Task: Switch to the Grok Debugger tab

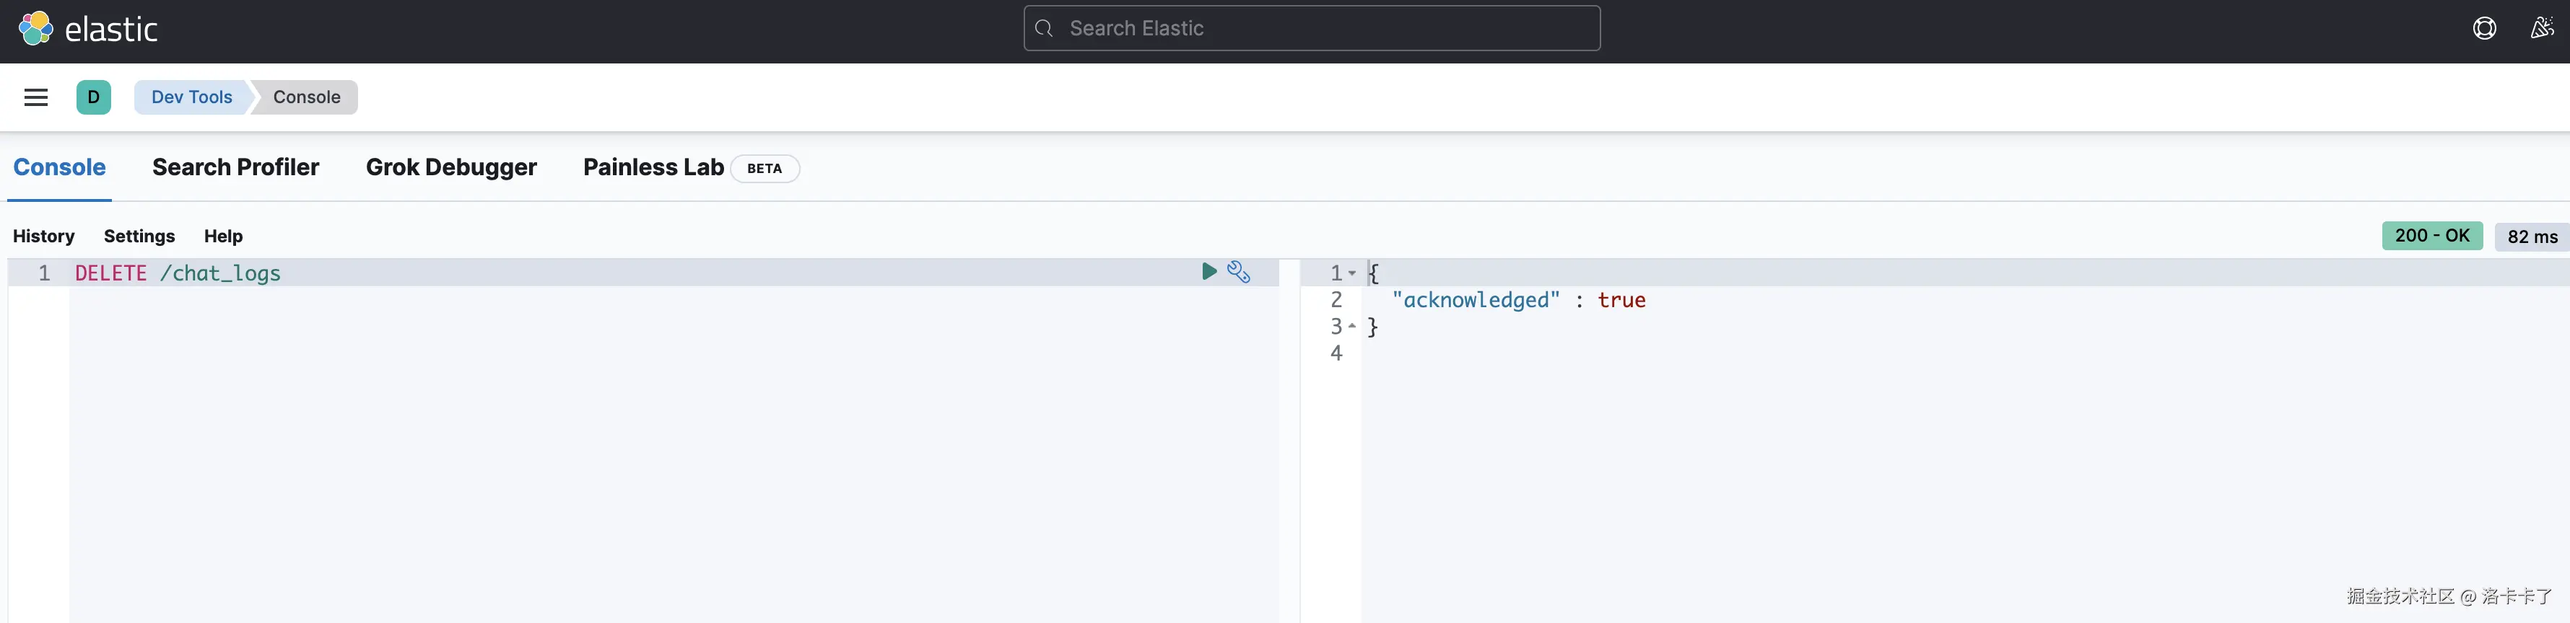Action: click(x=451, y=167)
